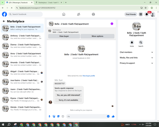Open conversation information purple icon
159x127 pixels.
[112, 24]
